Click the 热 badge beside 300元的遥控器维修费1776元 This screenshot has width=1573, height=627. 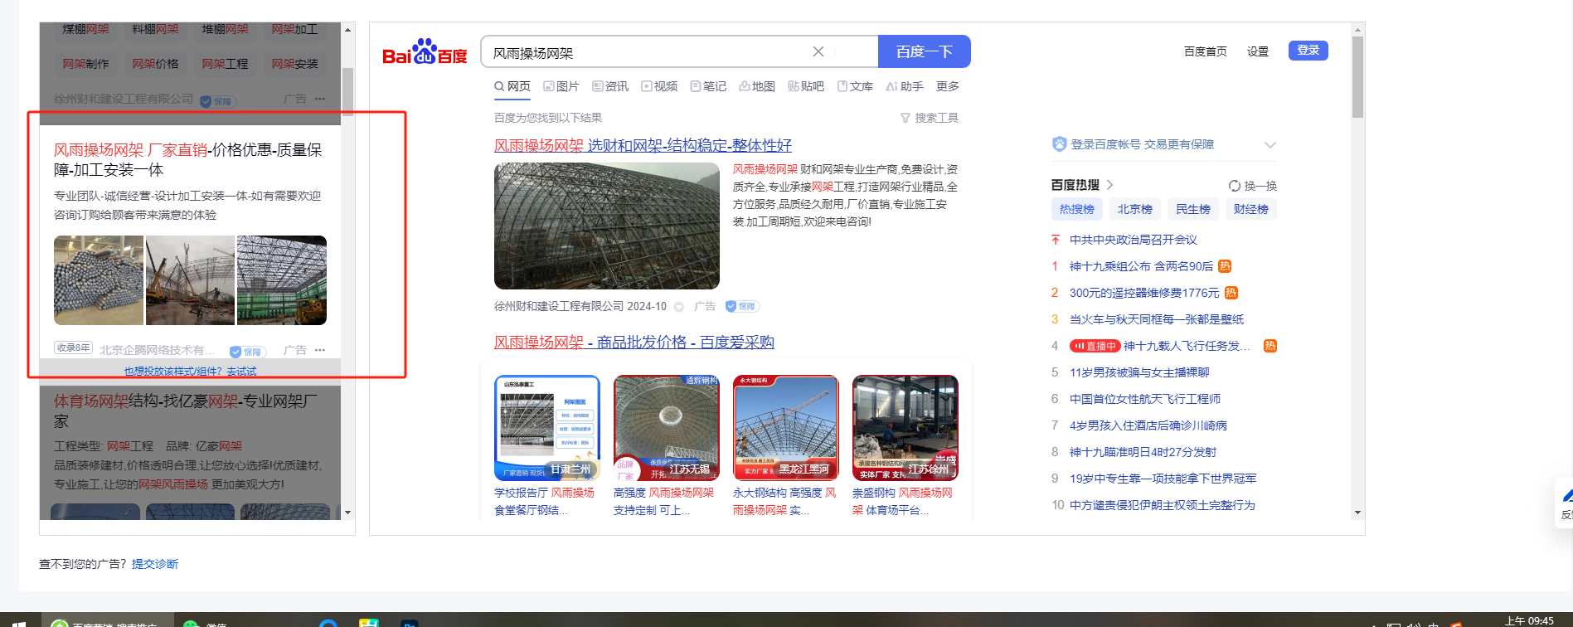(1231, 293)
